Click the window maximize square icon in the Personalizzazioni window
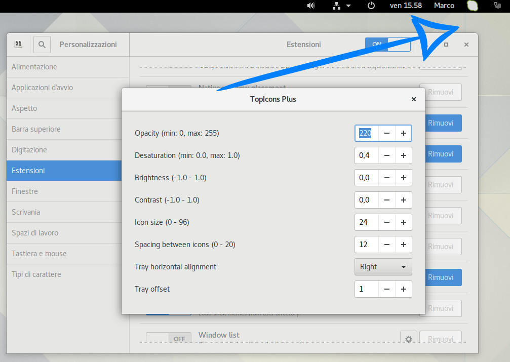The image size is (510, 362). tap(446, 45)
